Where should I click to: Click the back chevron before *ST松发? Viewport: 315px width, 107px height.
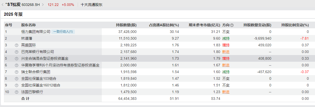[x=3, y=5]
